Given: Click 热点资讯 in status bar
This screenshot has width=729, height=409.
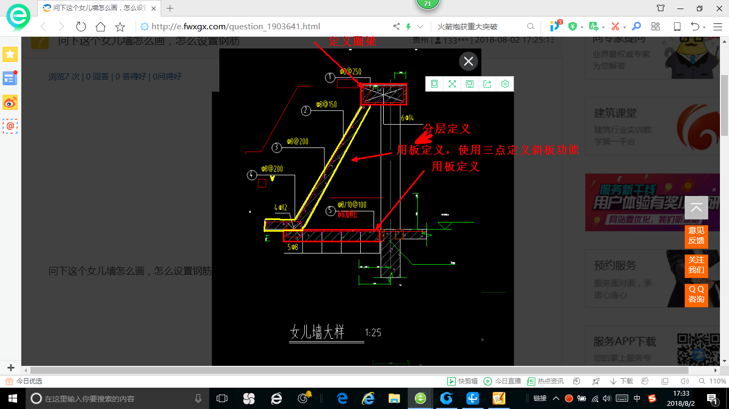Looking at the screenshot, I should coord(545,381).
